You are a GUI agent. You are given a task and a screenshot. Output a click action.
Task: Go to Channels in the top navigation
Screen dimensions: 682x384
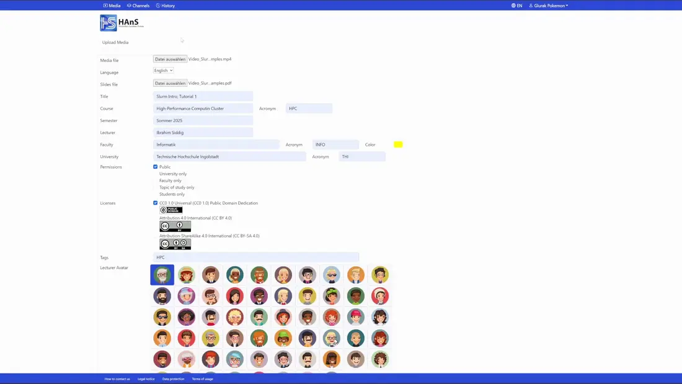point(138,6)
